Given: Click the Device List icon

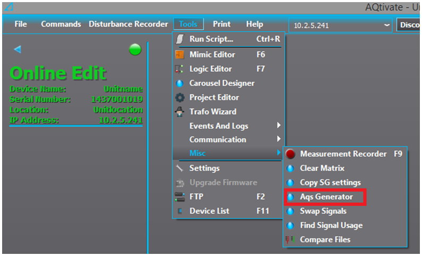Looking at the screenshot, I should point(180,211).
